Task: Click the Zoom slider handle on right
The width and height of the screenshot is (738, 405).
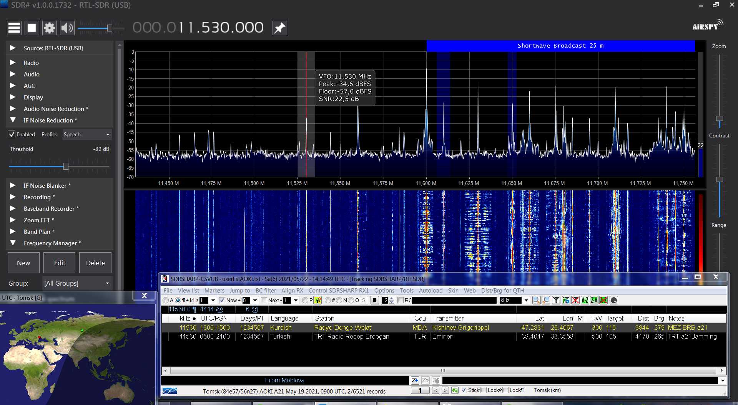Action: click(x=720, y=119)
